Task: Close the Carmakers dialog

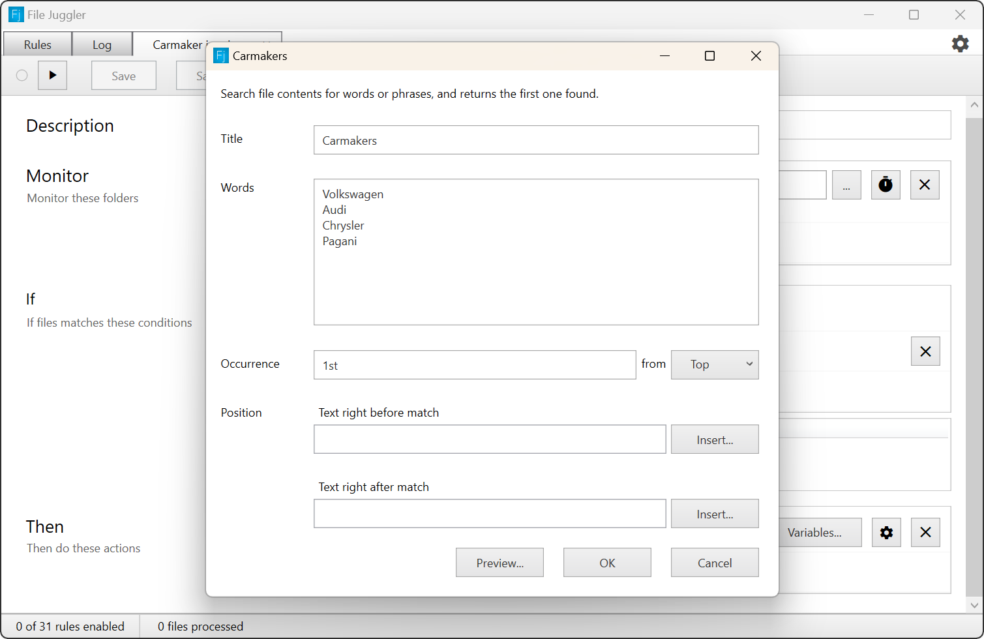Action: (x=756, y=56)
